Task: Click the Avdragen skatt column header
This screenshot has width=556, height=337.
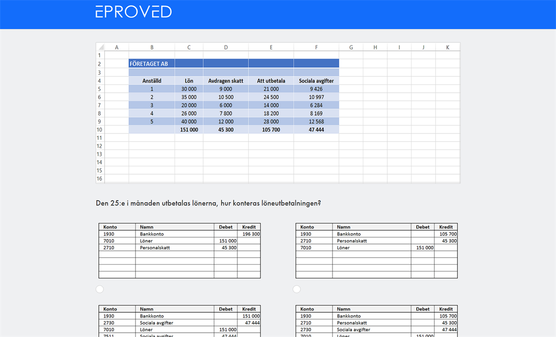Action: (226, 80)
